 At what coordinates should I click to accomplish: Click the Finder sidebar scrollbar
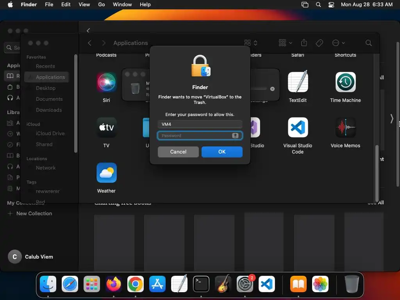click(75, 104)
